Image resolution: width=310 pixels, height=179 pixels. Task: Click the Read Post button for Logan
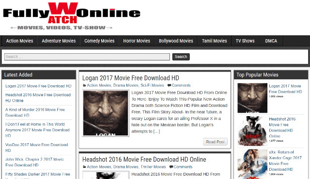(x=215, y=142)
